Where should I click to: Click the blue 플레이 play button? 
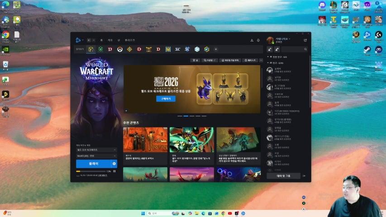click(94, 164)
